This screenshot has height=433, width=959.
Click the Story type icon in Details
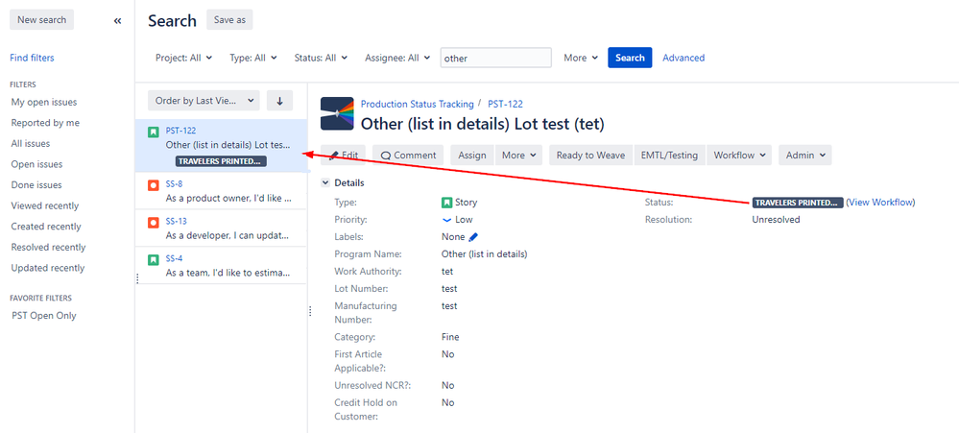coord(446,203)
